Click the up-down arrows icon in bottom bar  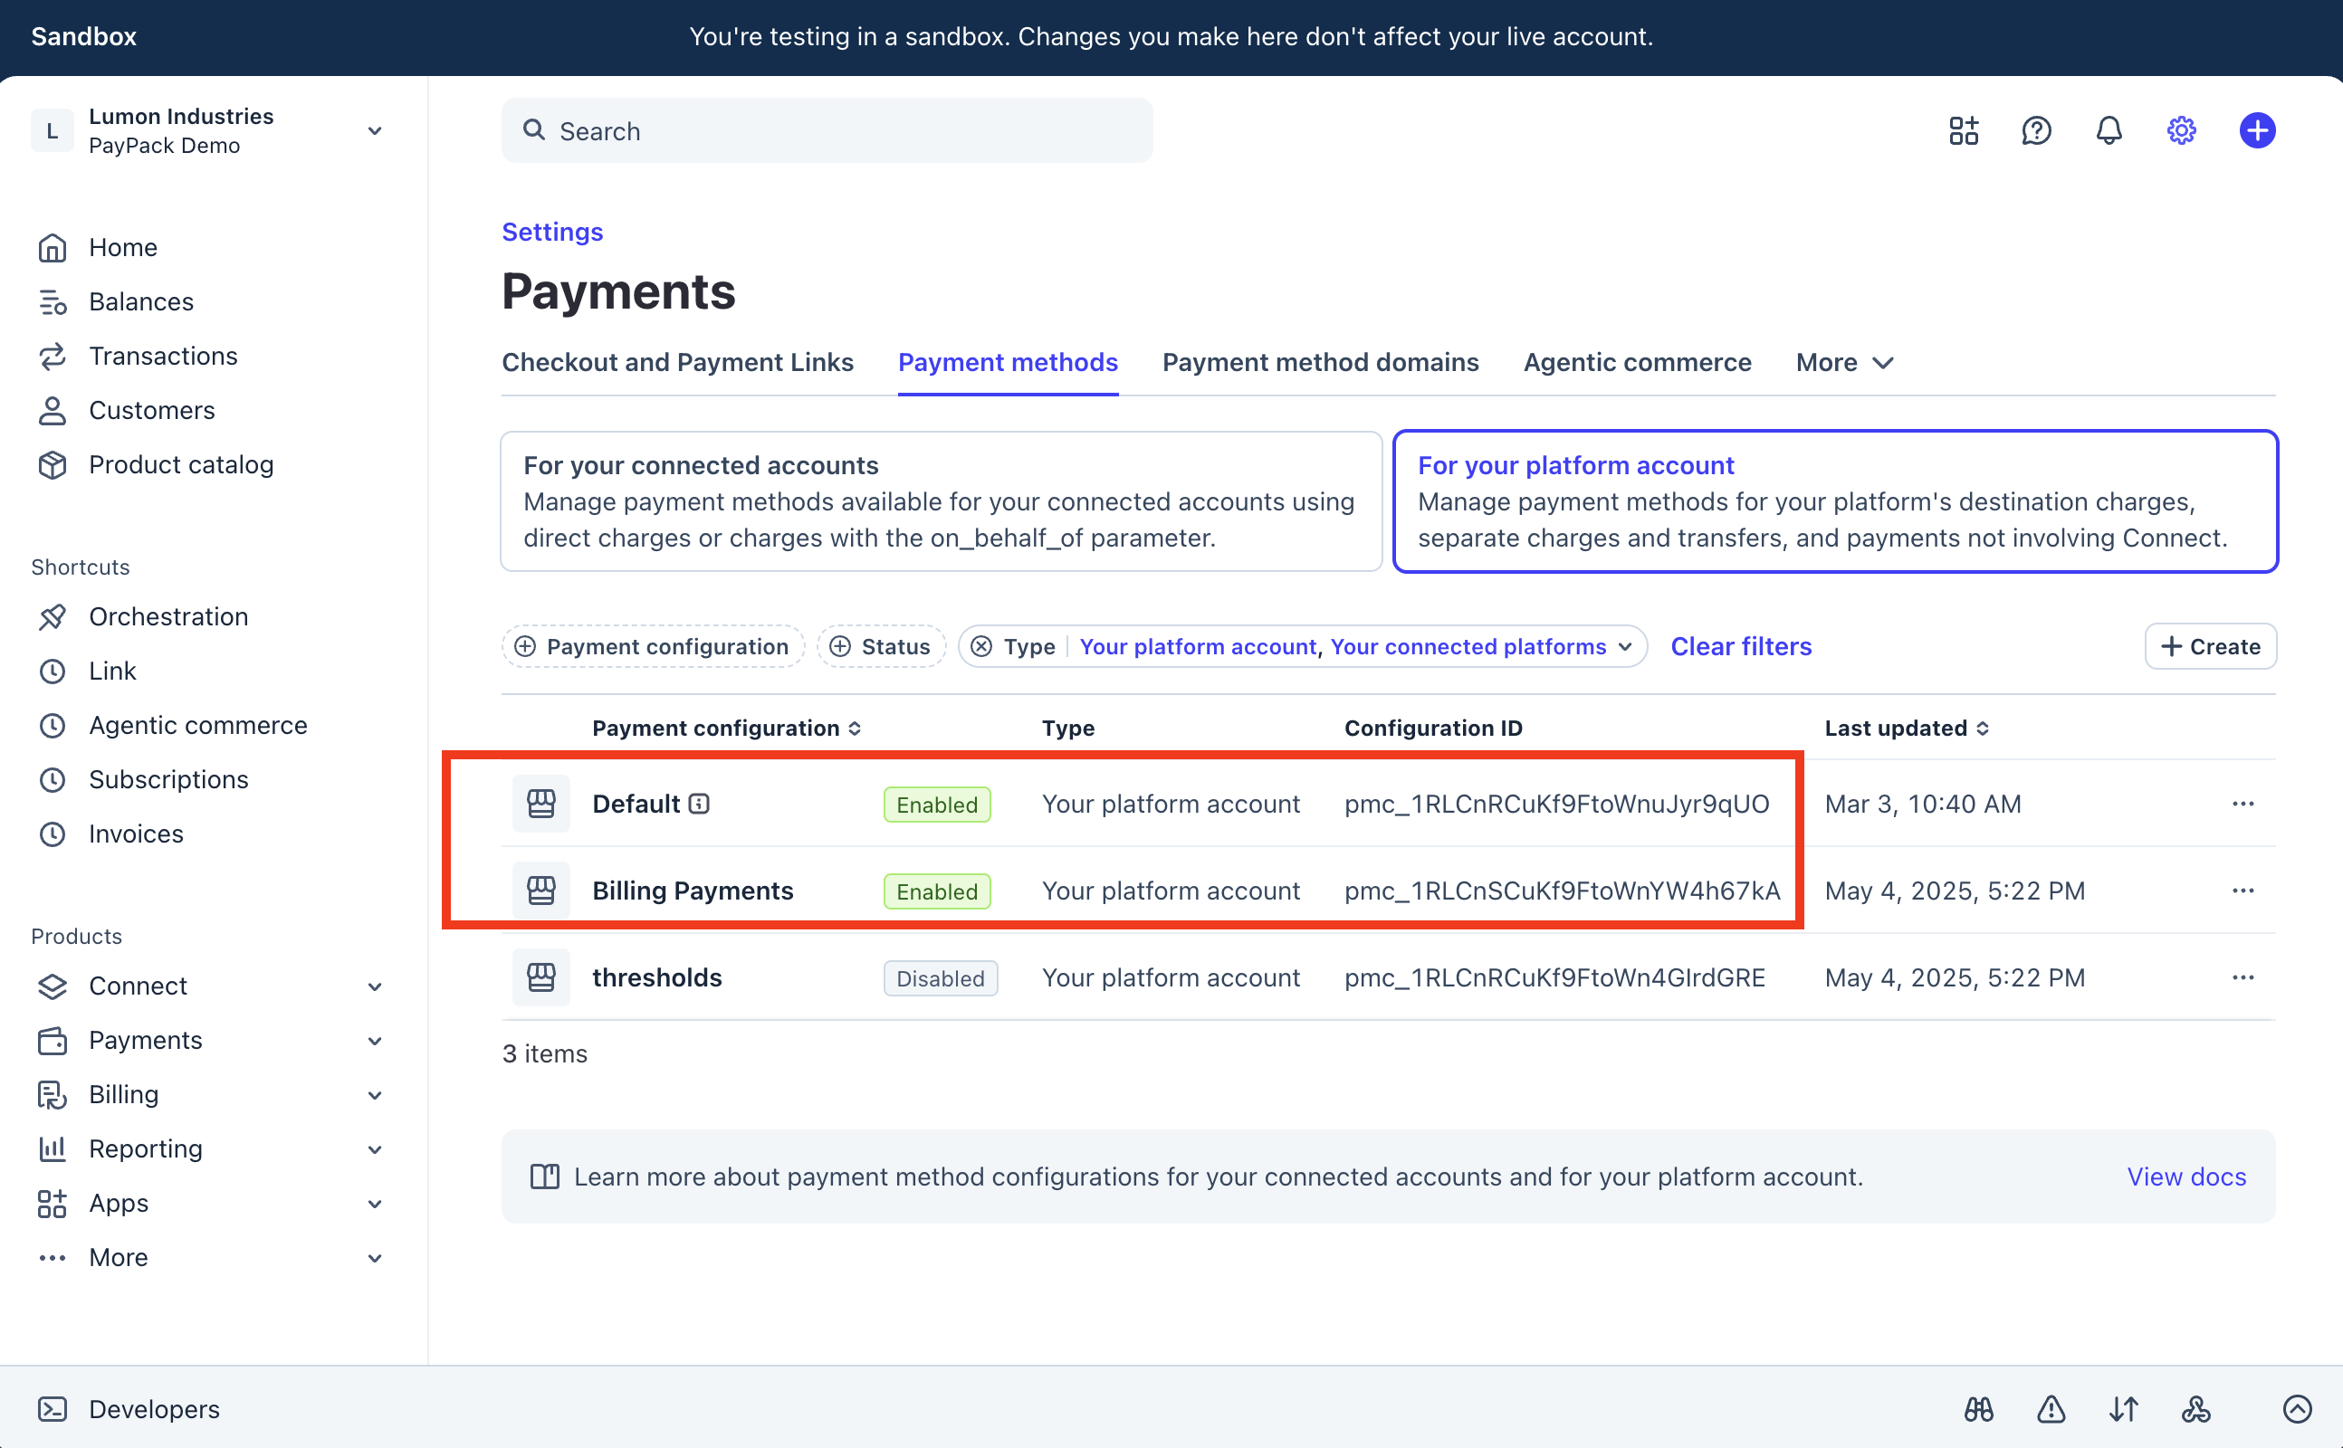click(x=2124, y=1409)
